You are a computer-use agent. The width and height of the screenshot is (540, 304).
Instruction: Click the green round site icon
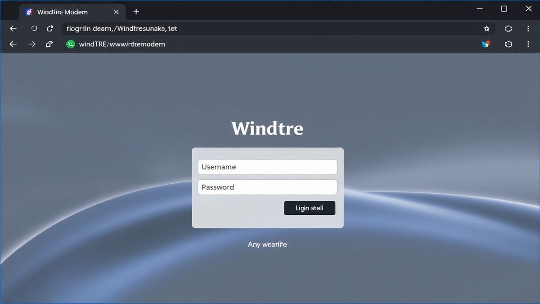(70, 44)
